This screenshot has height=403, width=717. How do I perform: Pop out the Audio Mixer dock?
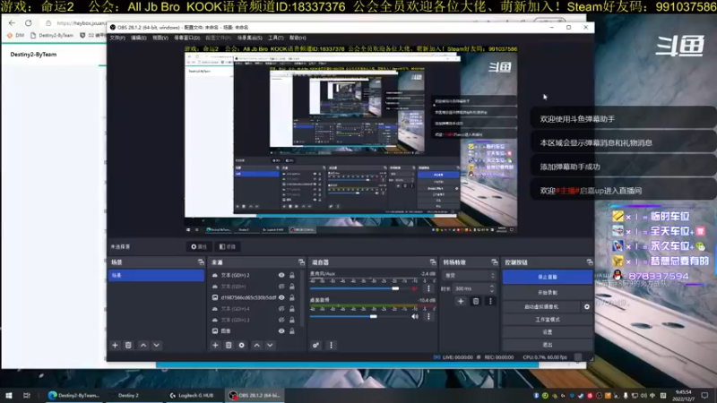(x=433, y=262)
